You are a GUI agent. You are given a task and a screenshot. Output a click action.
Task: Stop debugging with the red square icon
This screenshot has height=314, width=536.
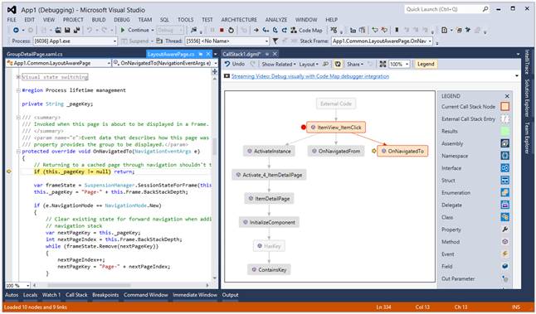coord(222,31)
